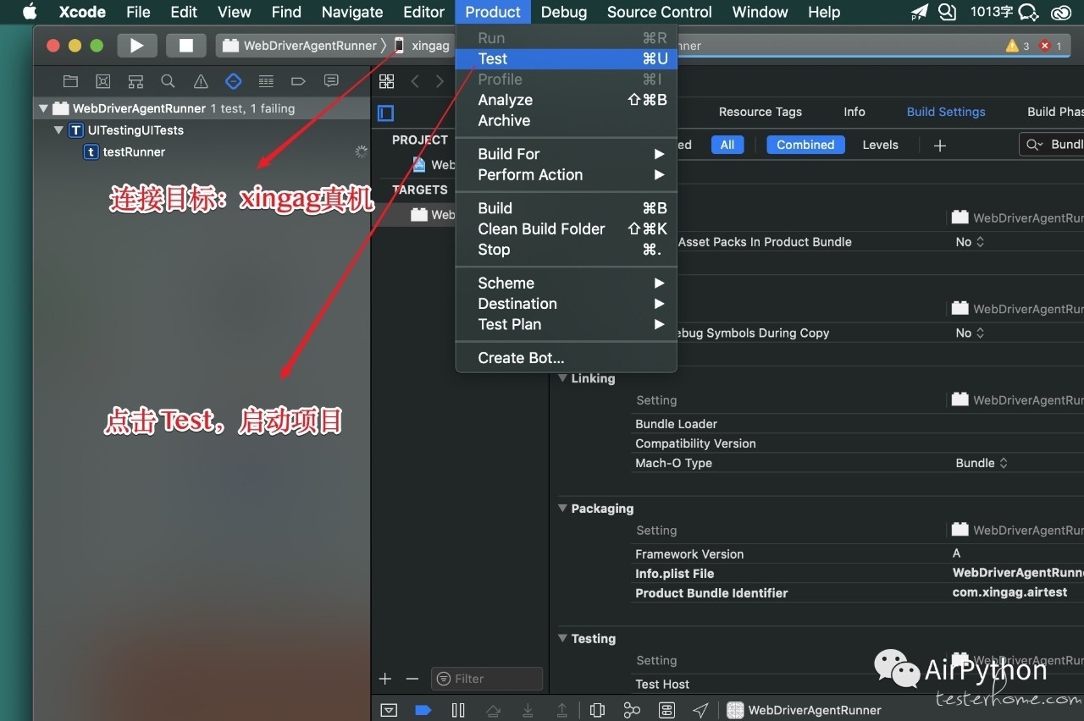Click the red errors indicator in toolbar
The width and height of the screenshot is (1084, 721).
pos(1050,46)
